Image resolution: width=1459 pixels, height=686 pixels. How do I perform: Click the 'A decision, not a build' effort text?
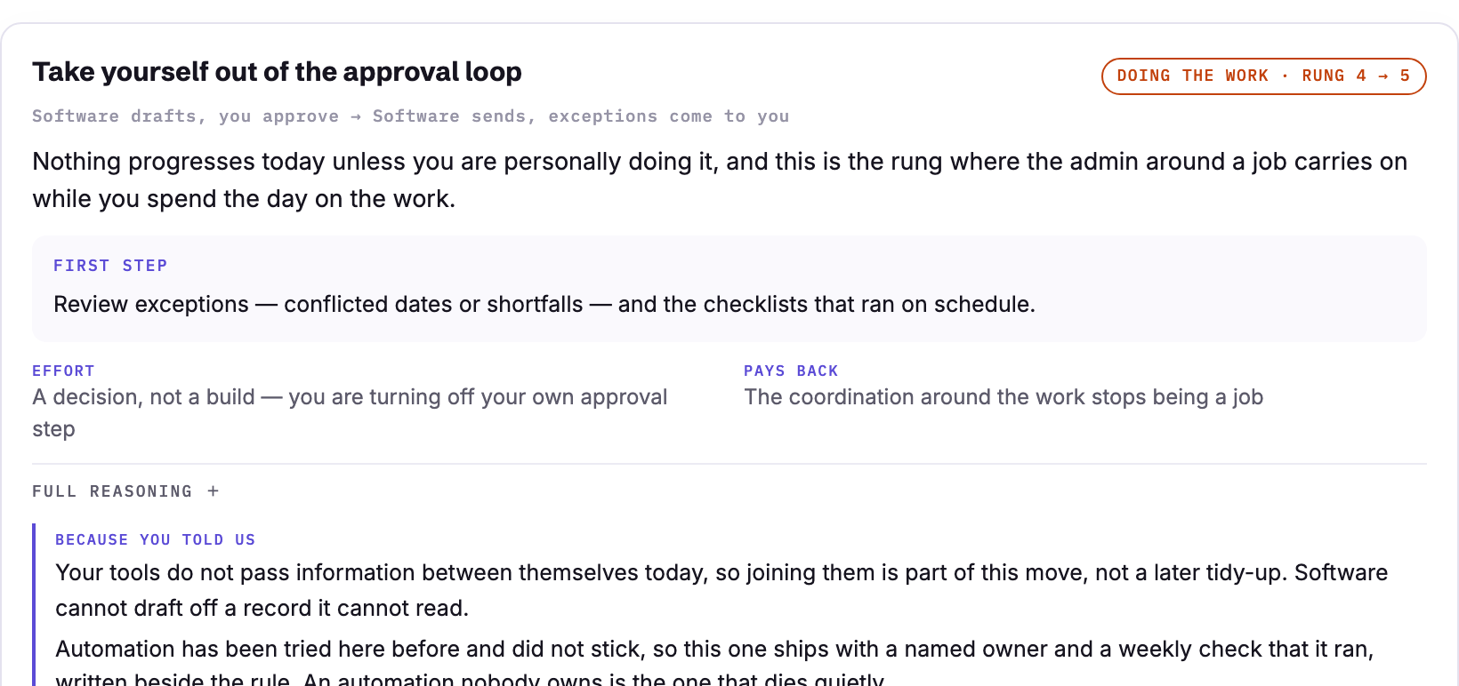[x=350, y=413]
